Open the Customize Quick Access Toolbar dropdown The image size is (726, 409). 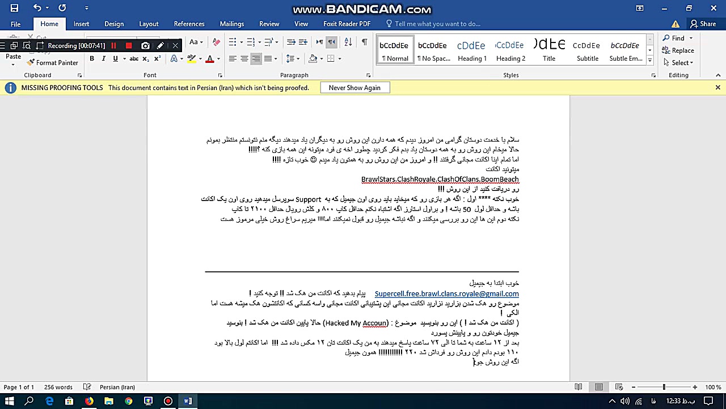pyautogui.click(x=86, y=8)
